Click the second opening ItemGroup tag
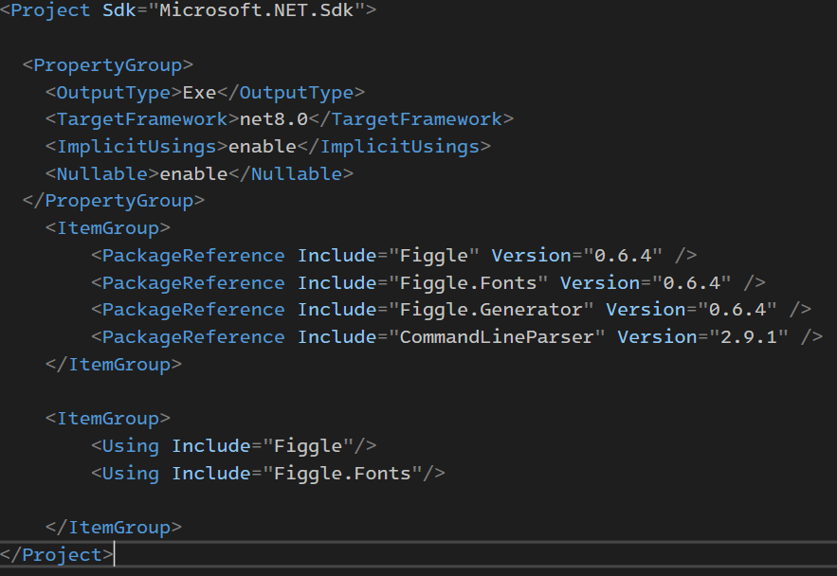 [108, 419]
